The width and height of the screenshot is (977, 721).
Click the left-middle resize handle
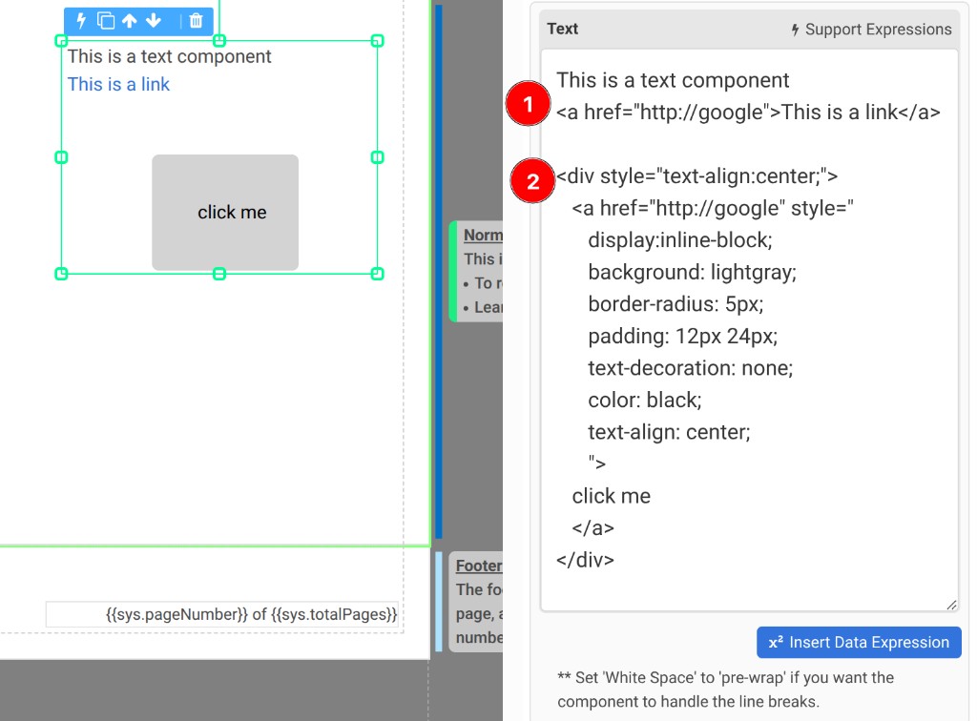point(61,156)
